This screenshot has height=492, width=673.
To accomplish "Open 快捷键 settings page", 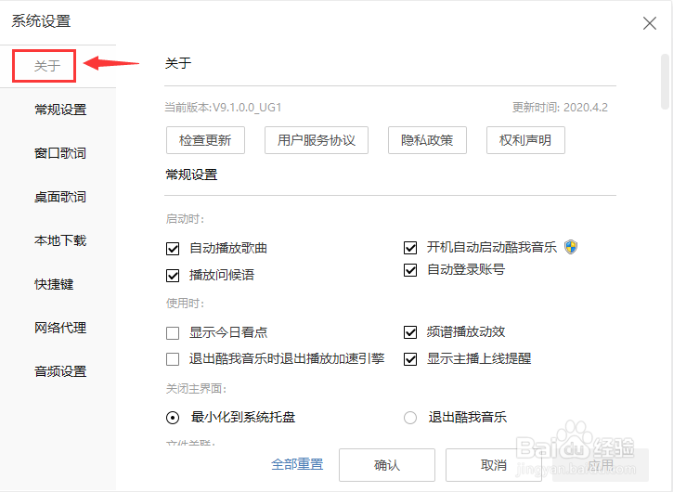I will pyautogui.click(x=54, y=284).
